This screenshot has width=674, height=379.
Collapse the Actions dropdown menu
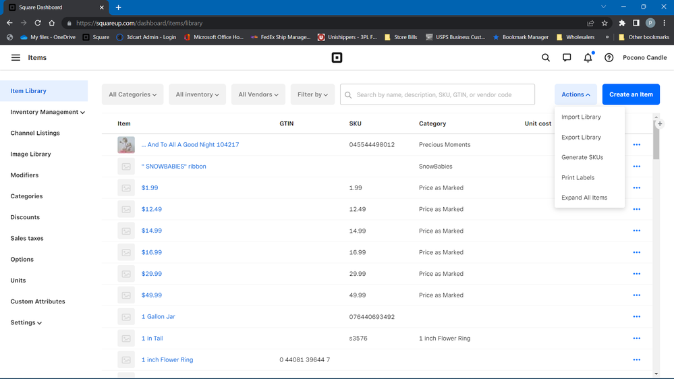(575, 94)
